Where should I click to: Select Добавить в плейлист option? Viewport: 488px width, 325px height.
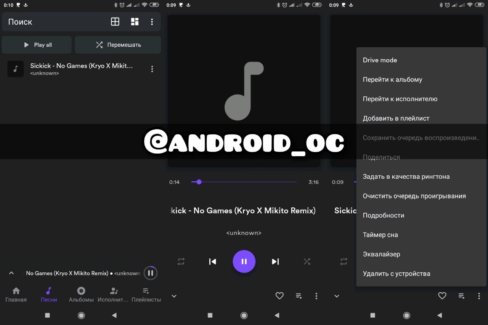click(x=421, y=118)
